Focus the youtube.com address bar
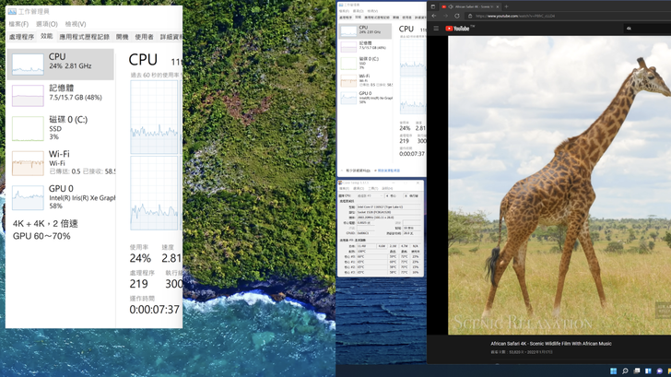The width and height of the screenshot is (671, 377). [x=570, y=16]
